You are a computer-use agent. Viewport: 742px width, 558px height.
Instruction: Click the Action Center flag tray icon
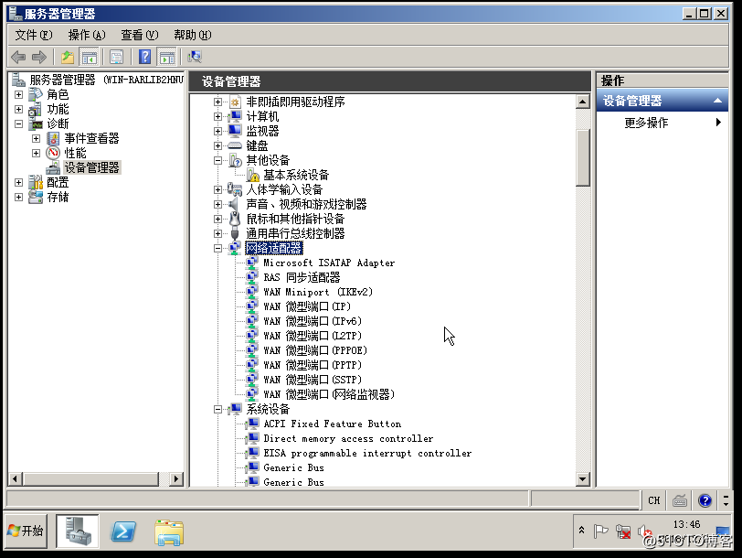[x=600, y=531]
